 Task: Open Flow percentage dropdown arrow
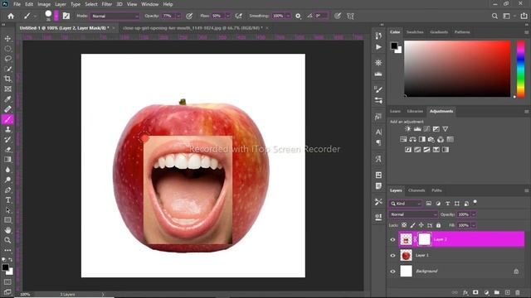228,16
